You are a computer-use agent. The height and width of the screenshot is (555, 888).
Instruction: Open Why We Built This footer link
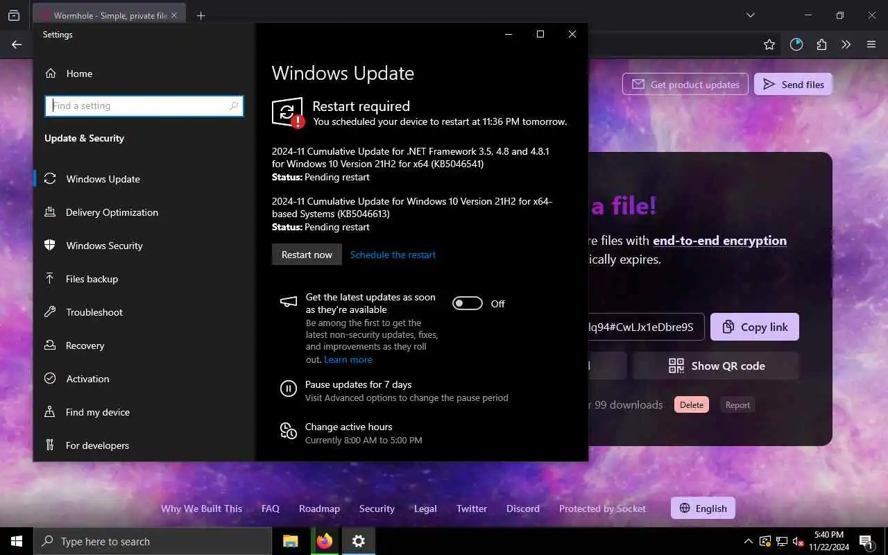point(202,509)
